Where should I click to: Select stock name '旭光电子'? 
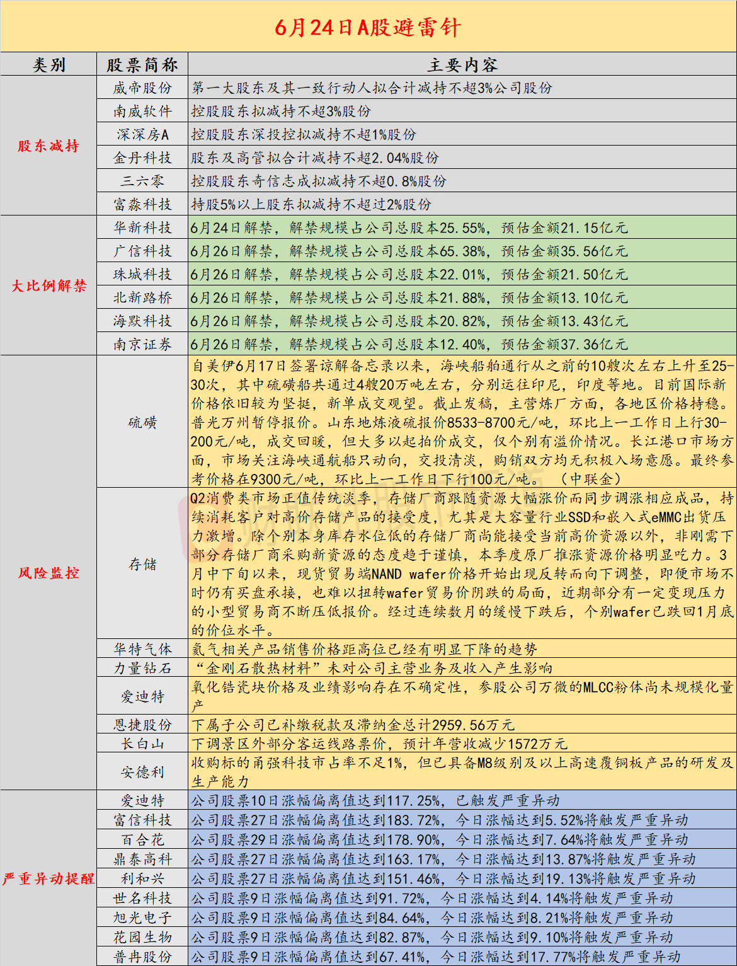pos(142,917)
